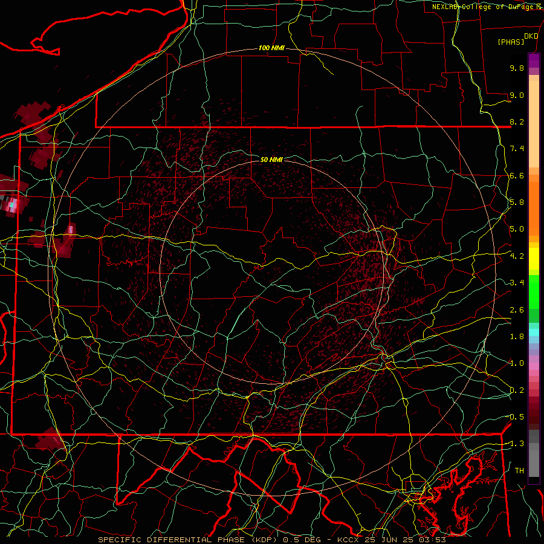Click the DKD label above the color scale
This screenshot has width=544, height=544.
coord(531,36)
